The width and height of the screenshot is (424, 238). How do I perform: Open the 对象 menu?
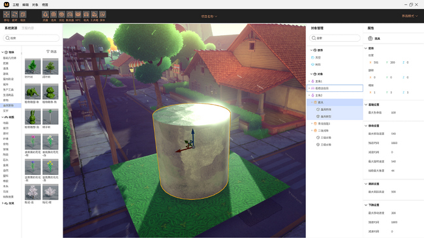point(35,5)
